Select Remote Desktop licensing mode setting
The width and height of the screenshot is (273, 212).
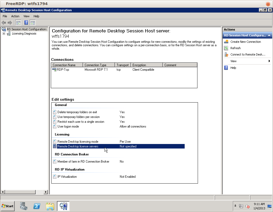tap(78, 142)
